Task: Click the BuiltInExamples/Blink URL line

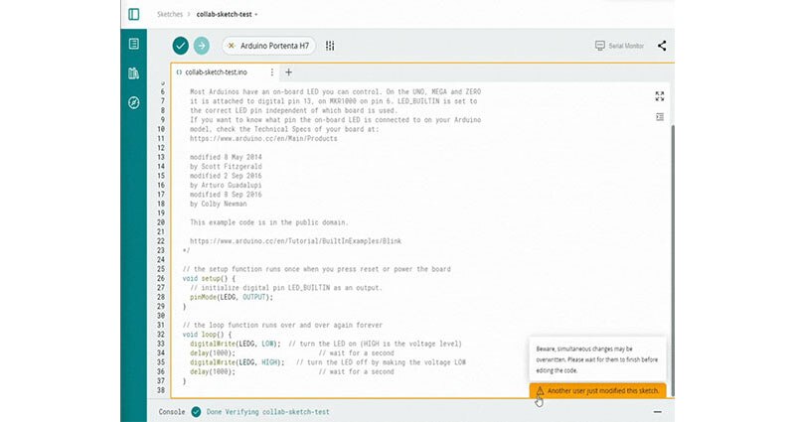Action: tap(295, 241)
